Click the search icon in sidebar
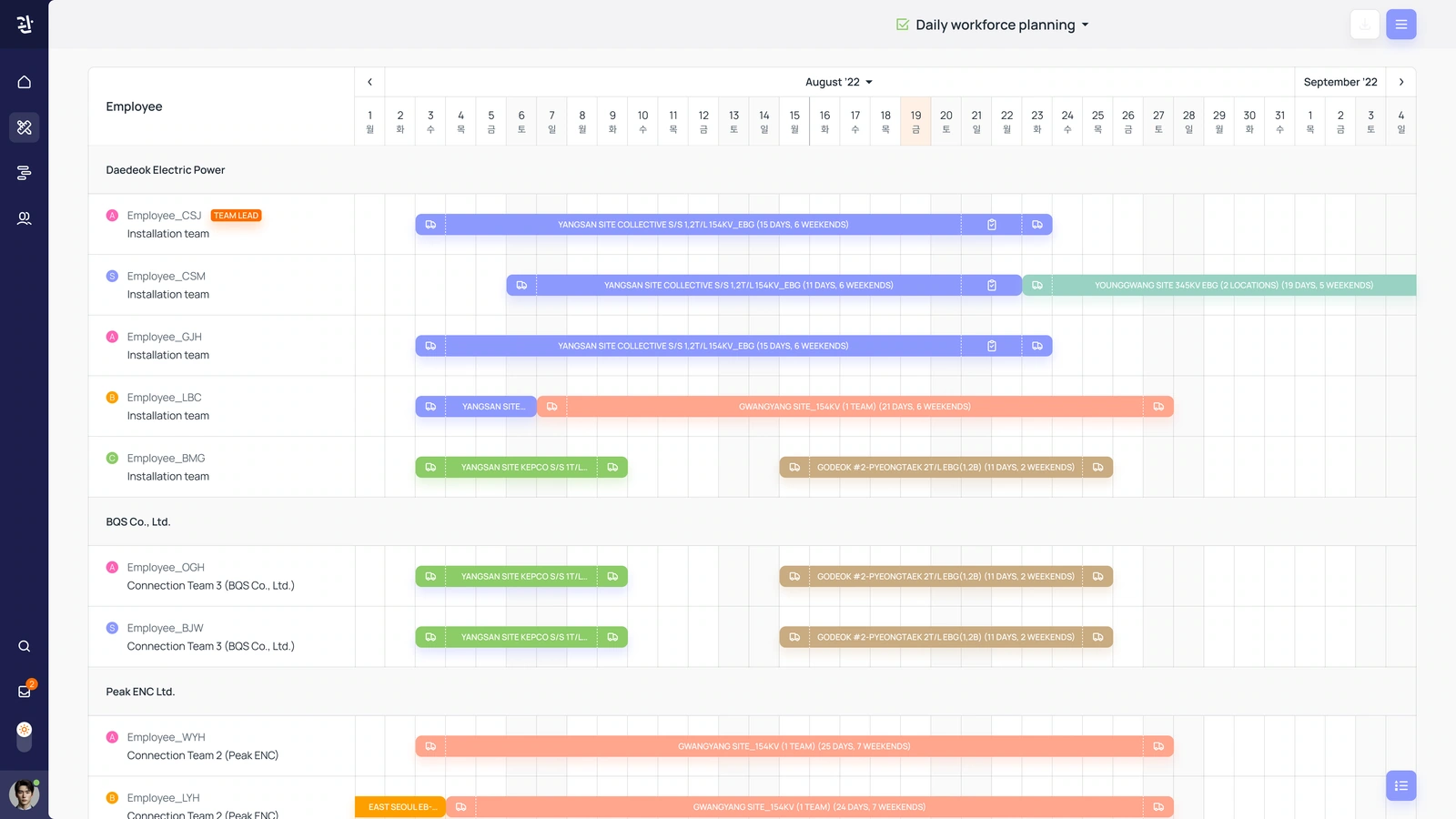 click(25, 646)
